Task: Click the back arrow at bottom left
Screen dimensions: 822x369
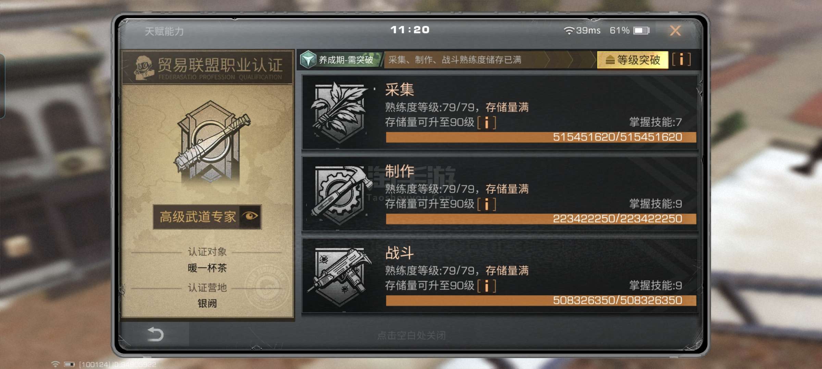Action: (155, 334)
